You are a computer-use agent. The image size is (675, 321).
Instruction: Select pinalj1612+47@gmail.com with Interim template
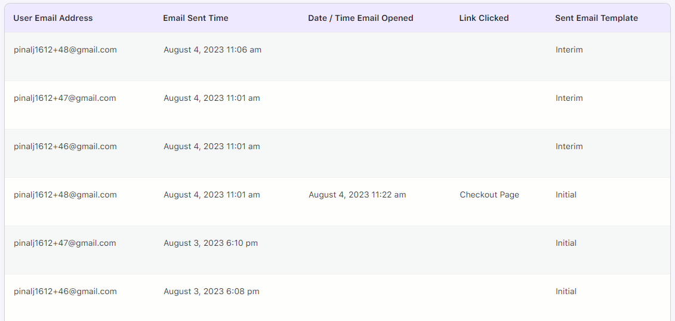click(x=64, y=98)
